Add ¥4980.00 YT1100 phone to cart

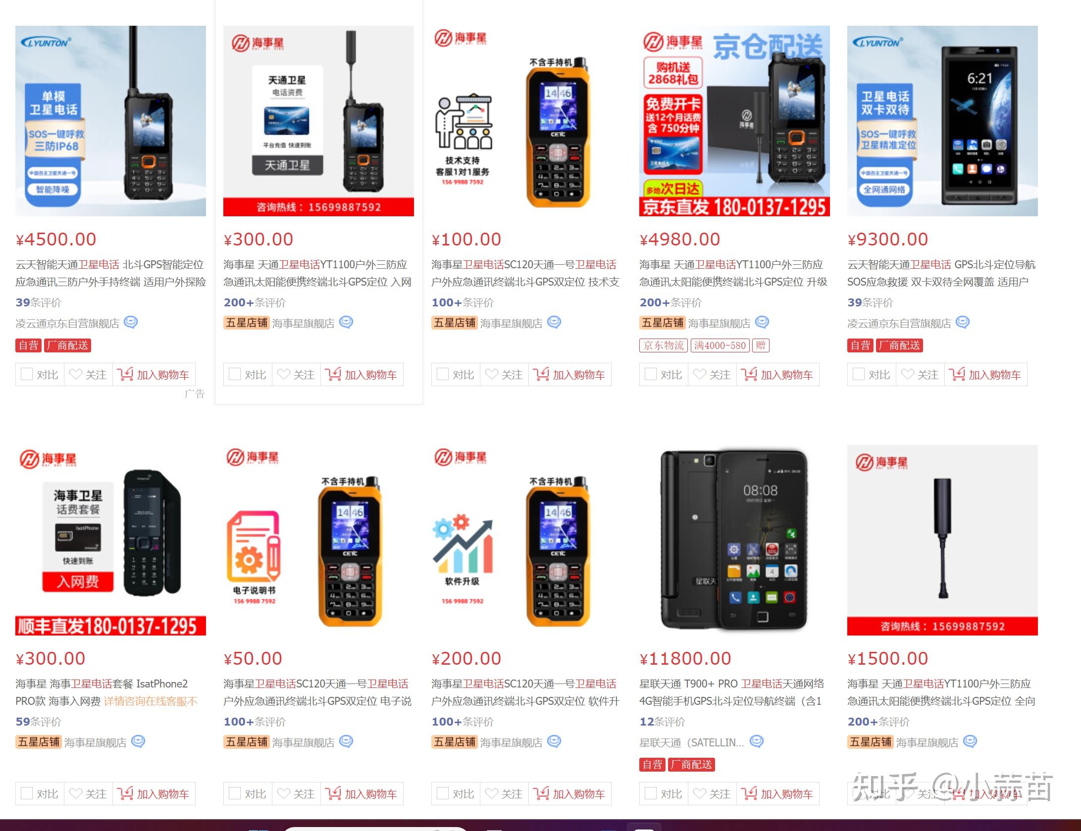777,375
